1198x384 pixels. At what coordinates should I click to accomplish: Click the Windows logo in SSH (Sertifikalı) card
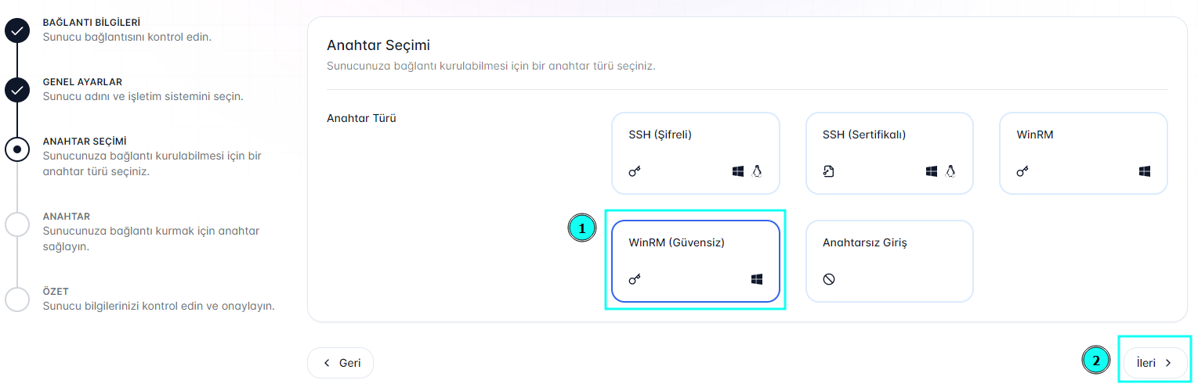pos(932,171)
